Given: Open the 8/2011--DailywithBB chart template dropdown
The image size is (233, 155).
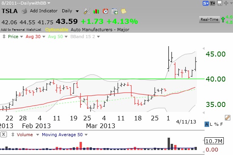Looking at the screenshot, I should [x=26, y=3].
